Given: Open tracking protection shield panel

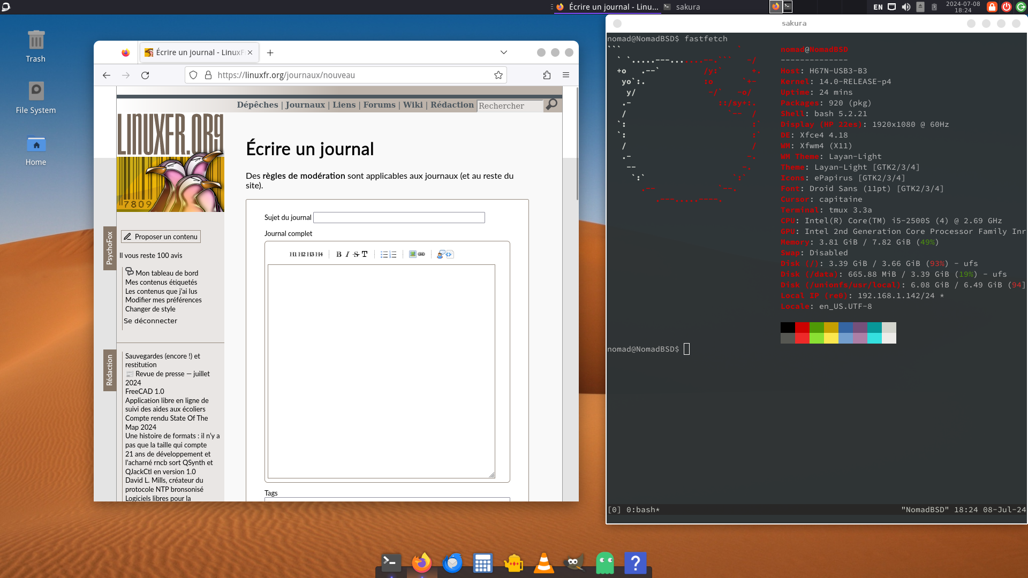Looking at the screenshot, I should (194, 75).
